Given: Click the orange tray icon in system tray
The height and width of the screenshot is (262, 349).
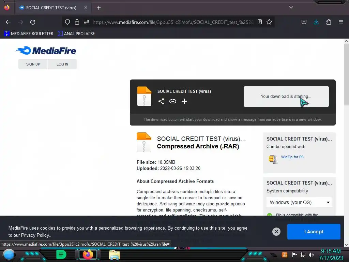Looking at the screenshot, I should [x=284, y=254].
